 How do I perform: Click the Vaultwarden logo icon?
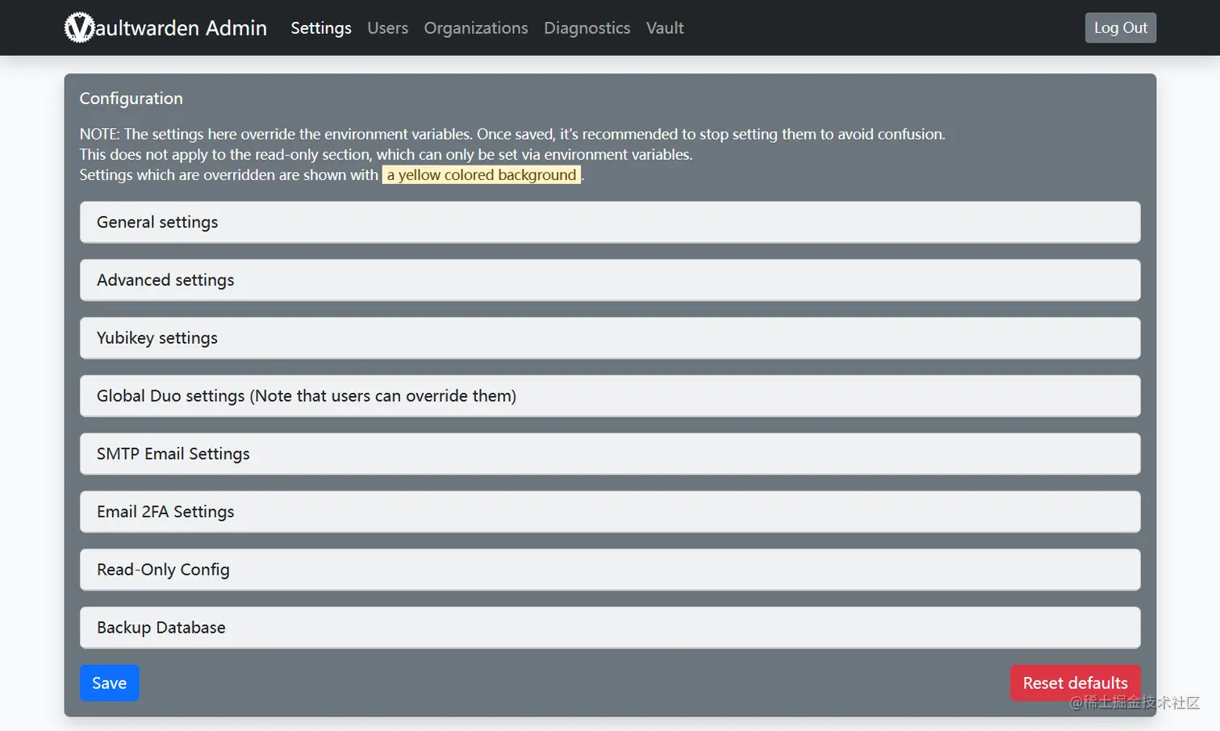coord(79,27)
